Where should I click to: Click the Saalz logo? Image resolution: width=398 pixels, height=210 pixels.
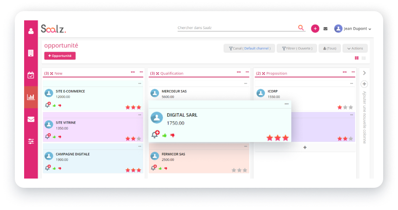[53, 29]
